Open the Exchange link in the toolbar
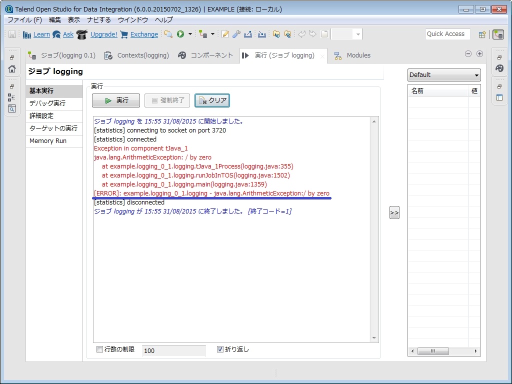 [x=144, y=34]
